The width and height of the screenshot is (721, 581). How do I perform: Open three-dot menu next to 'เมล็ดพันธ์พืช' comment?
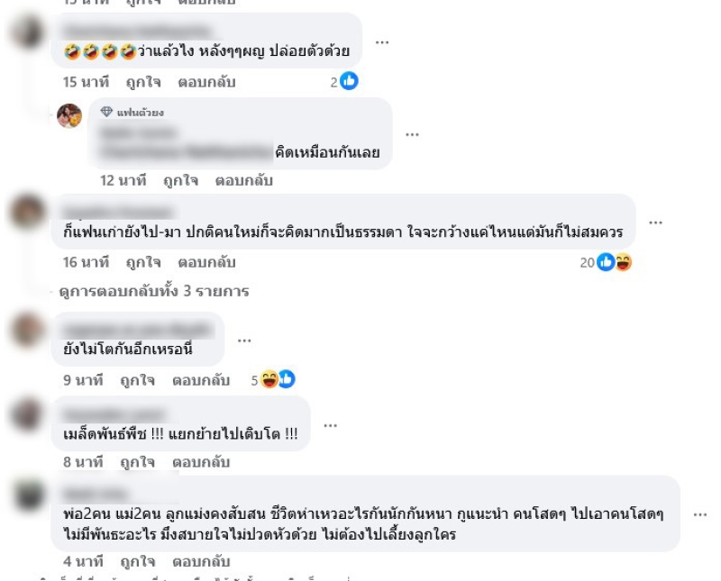coord(331,426)
